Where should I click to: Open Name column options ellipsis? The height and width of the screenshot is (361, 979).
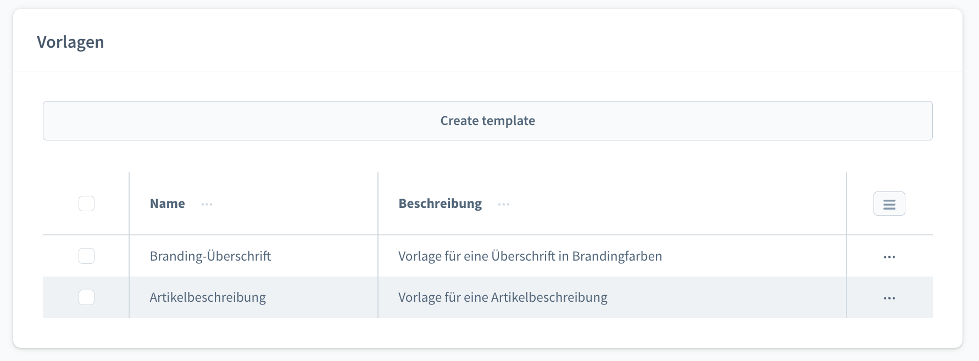tap(207, 204)
